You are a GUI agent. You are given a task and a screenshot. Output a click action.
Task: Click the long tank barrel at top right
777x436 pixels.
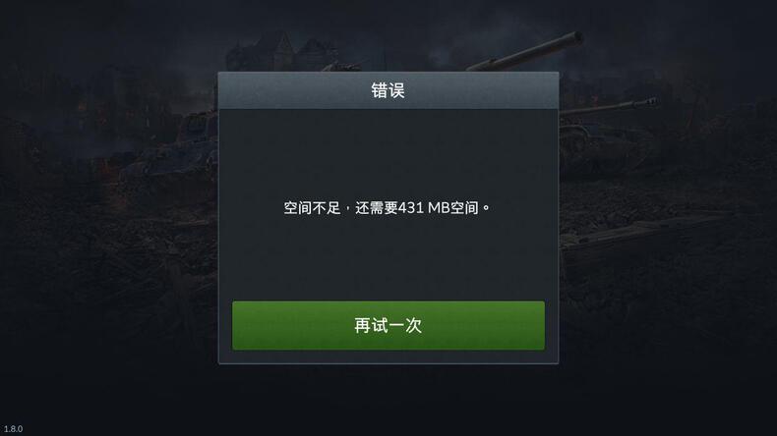tap(525, 52)
